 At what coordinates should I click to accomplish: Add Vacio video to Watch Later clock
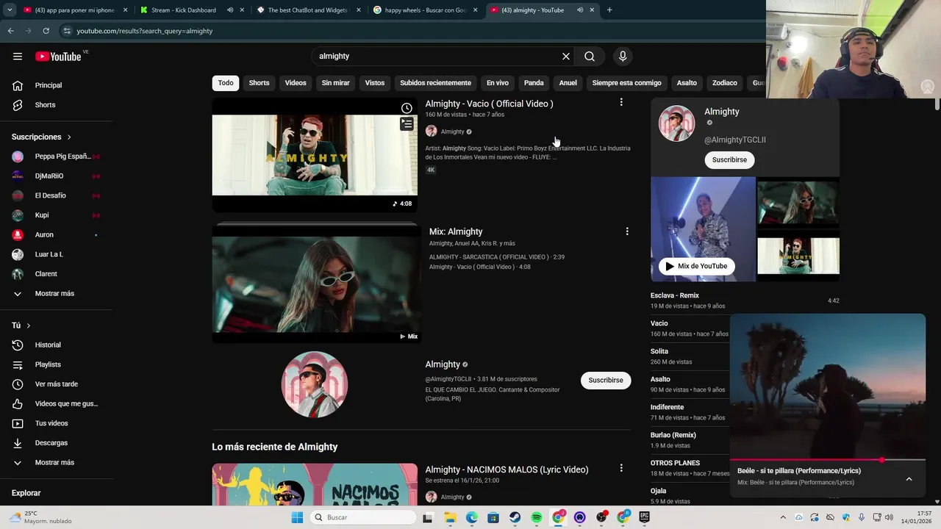click(x=407, y=108)
